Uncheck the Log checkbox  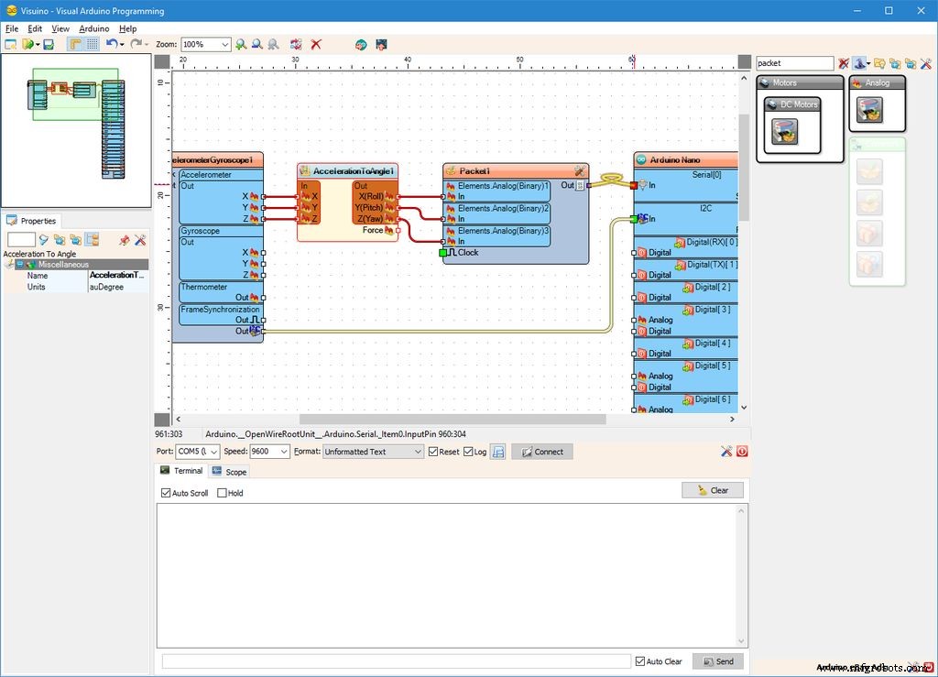(467, 451)
